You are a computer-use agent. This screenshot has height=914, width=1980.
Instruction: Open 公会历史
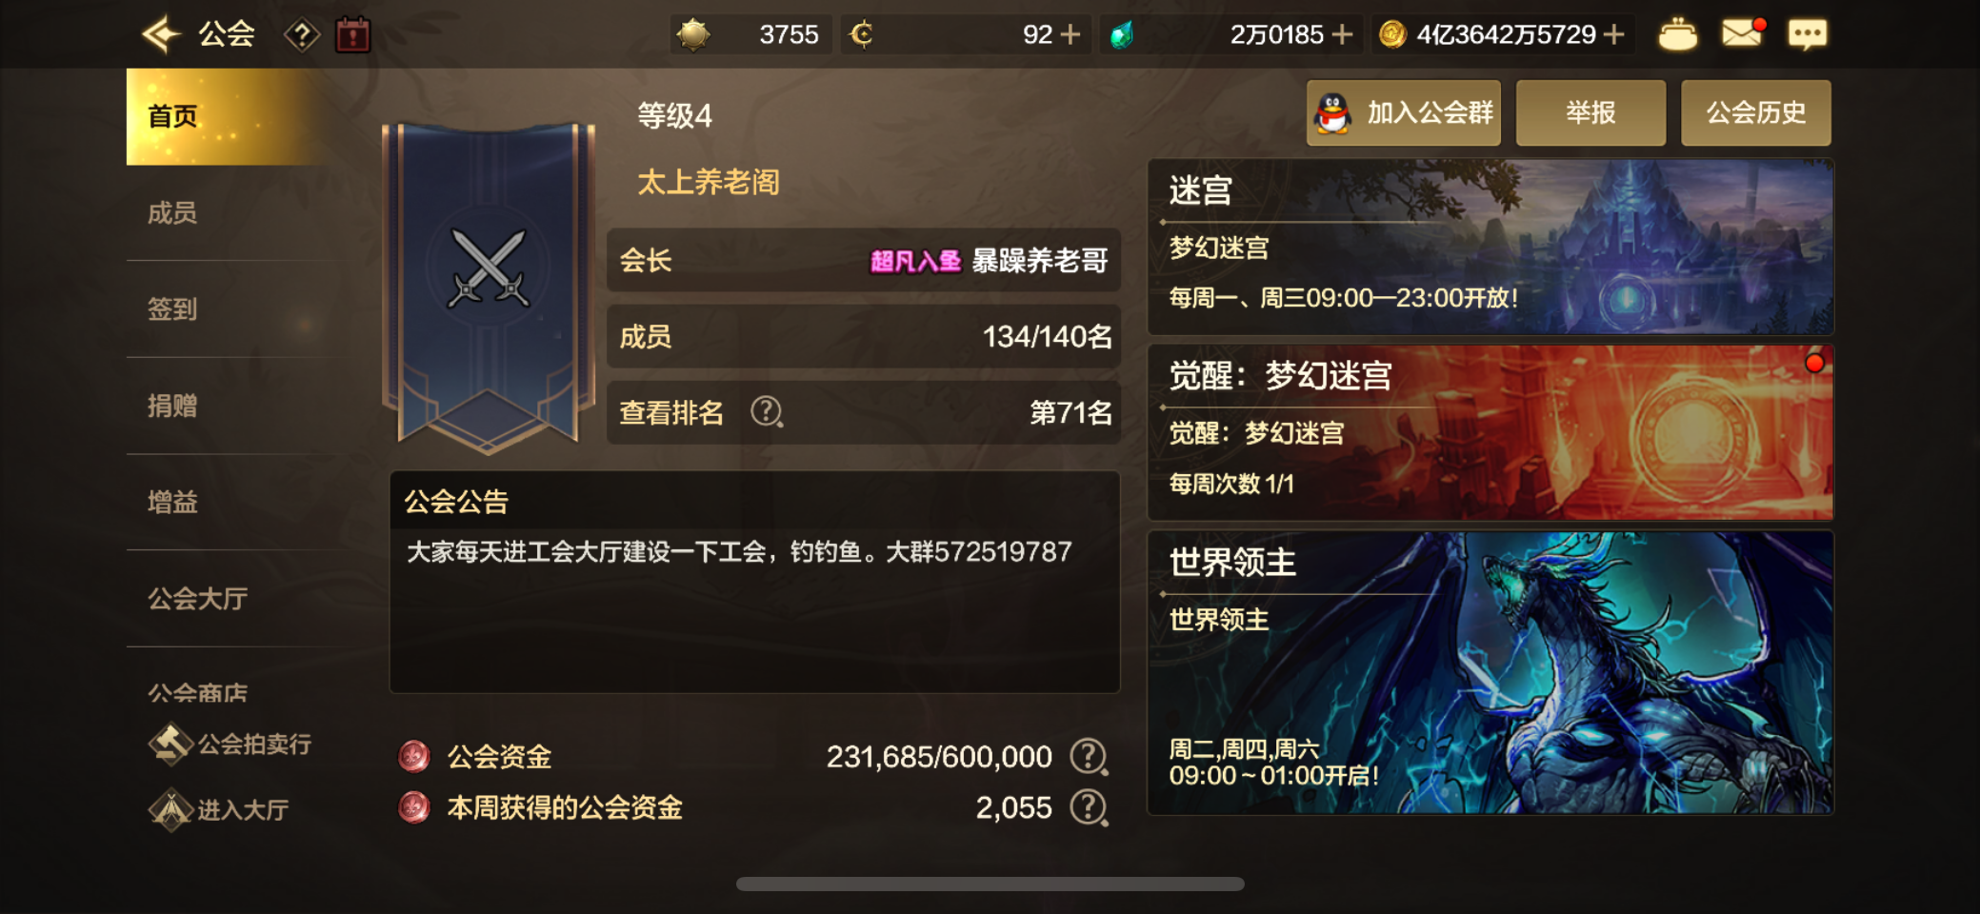coord(1755,113)
